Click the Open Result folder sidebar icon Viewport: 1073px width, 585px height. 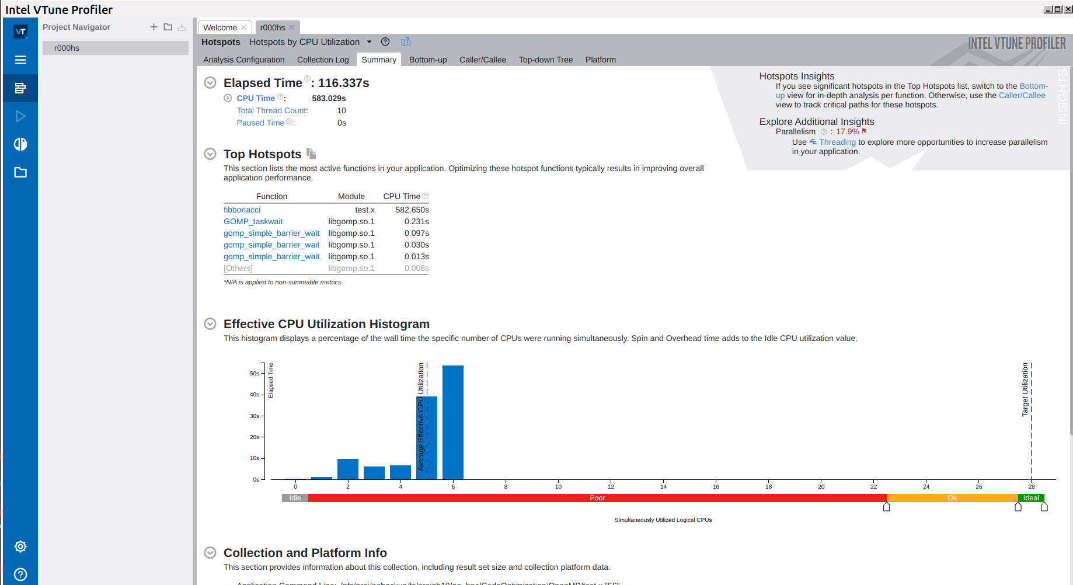point(20,172)
